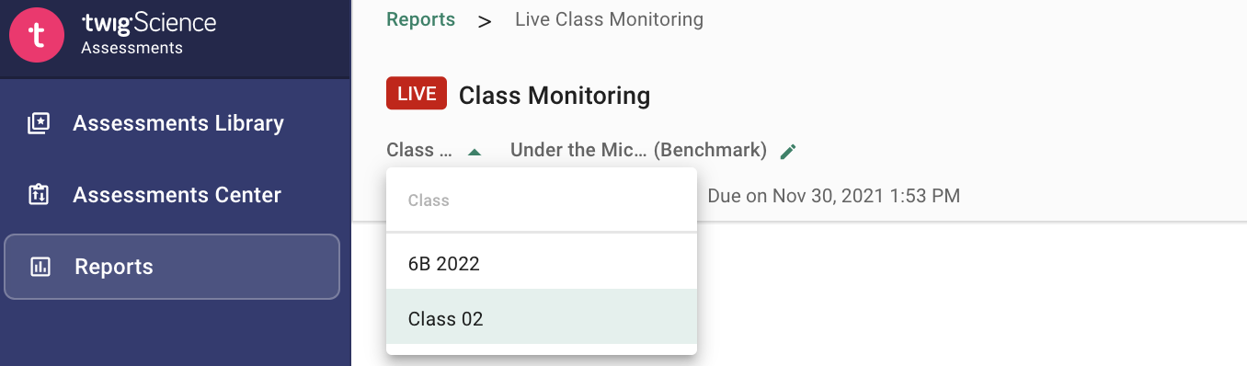The image size is (1247, 366).
Task: Click Live Class Monitoring breadcrumb text
Action: point(609,19)
